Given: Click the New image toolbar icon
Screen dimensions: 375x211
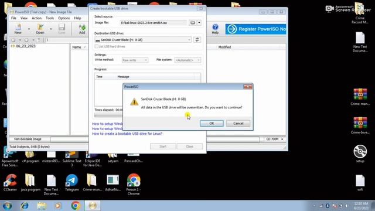Looking at the screenshot, I should click(18, 29).
